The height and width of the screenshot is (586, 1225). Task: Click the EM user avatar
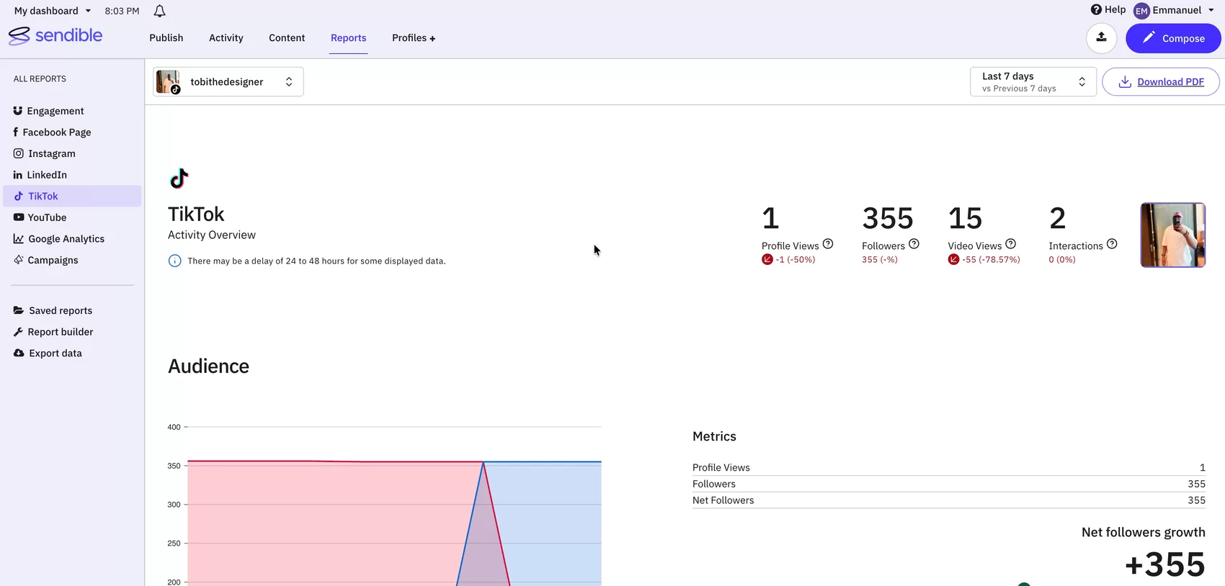coord(1141,11)
